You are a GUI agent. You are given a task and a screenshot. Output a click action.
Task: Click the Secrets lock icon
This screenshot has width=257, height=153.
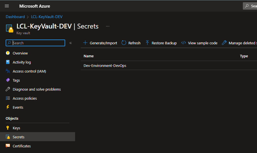pos(8,137)
